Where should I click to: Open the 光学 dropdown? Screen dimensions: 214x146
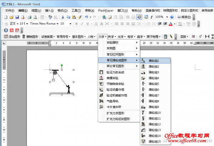click(122, 37)
